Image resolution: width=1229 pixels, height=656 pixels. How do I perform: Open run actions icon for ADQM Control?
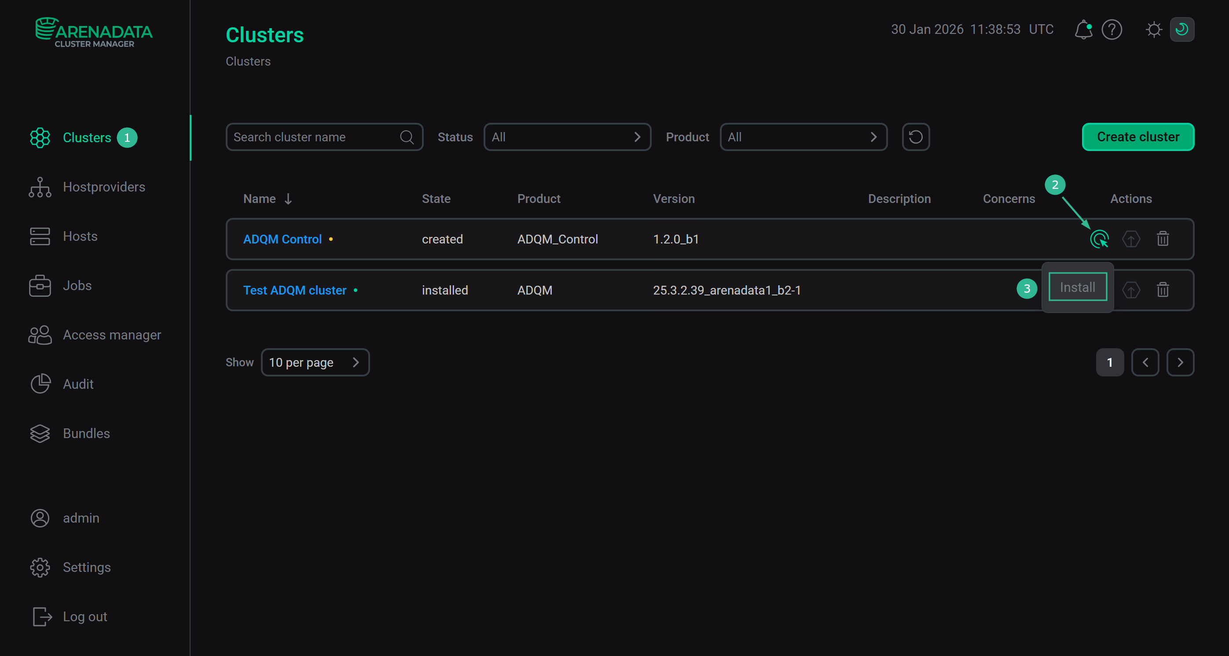pos(1100,239)
